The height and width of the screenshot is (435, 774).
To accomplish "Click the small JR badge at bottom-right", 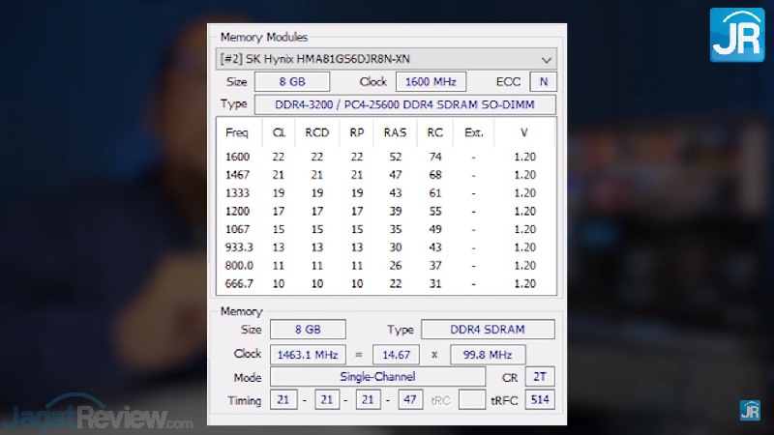I will point(750,410).
